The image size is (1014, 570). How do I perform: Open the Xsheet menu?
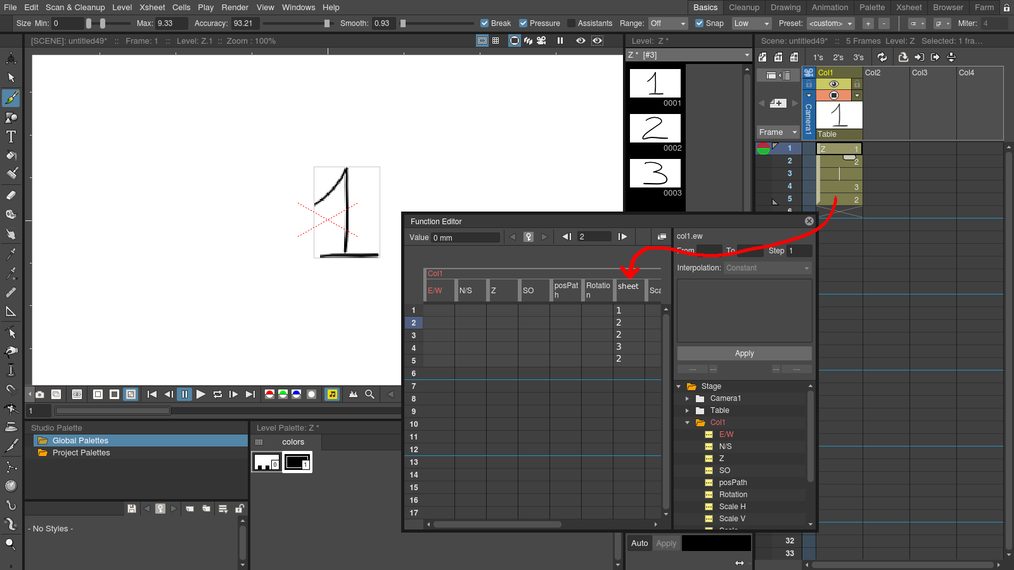152,7
